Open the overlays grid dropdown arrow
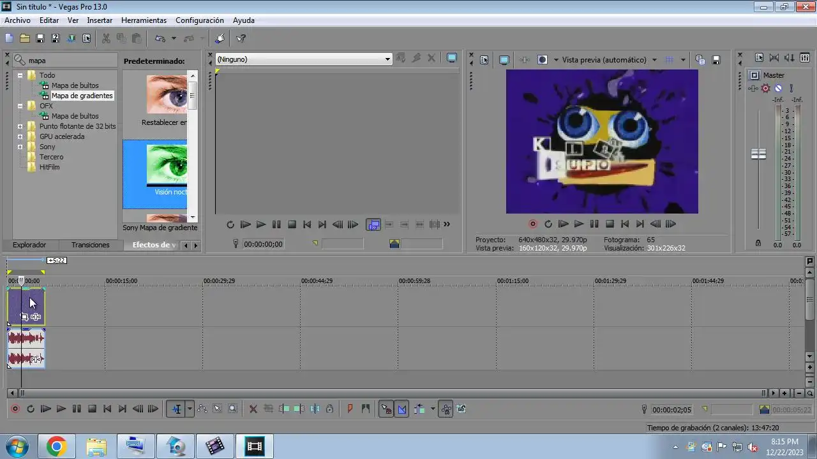 coord(683,60)
